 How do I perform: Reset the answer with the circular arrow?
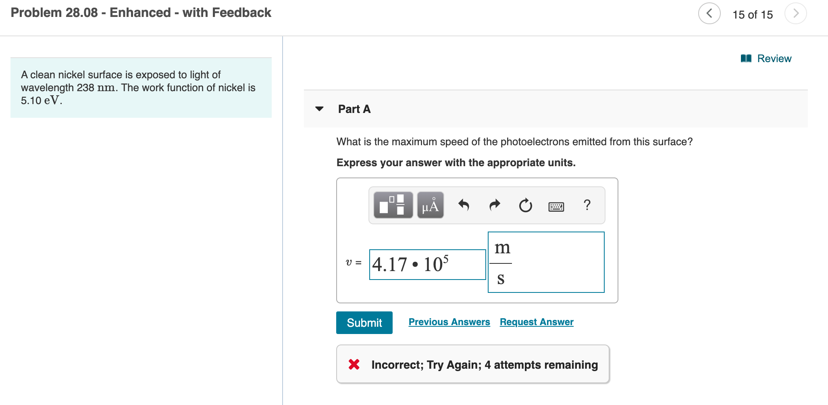click(525, 205)
